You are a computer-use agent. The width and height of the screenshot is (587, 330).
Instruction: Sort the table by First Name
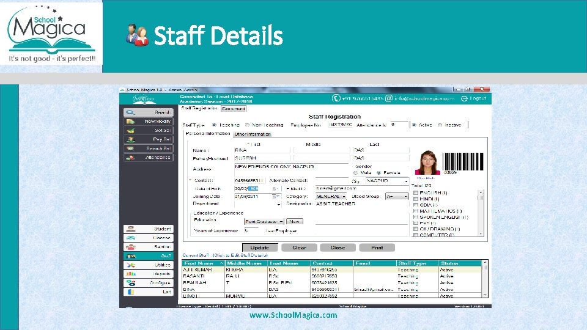point(203,263)
